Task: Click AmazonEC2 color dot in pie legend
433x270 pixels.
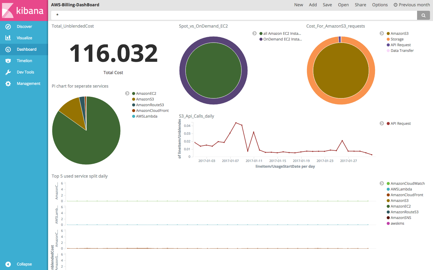Action: pyautogui.click(x=134, y=94)
